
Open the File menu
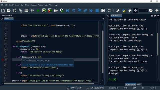(2, 5)
